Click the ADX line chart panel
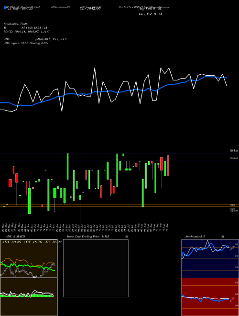Screen dimensions: 239x316 pos(29,259)
